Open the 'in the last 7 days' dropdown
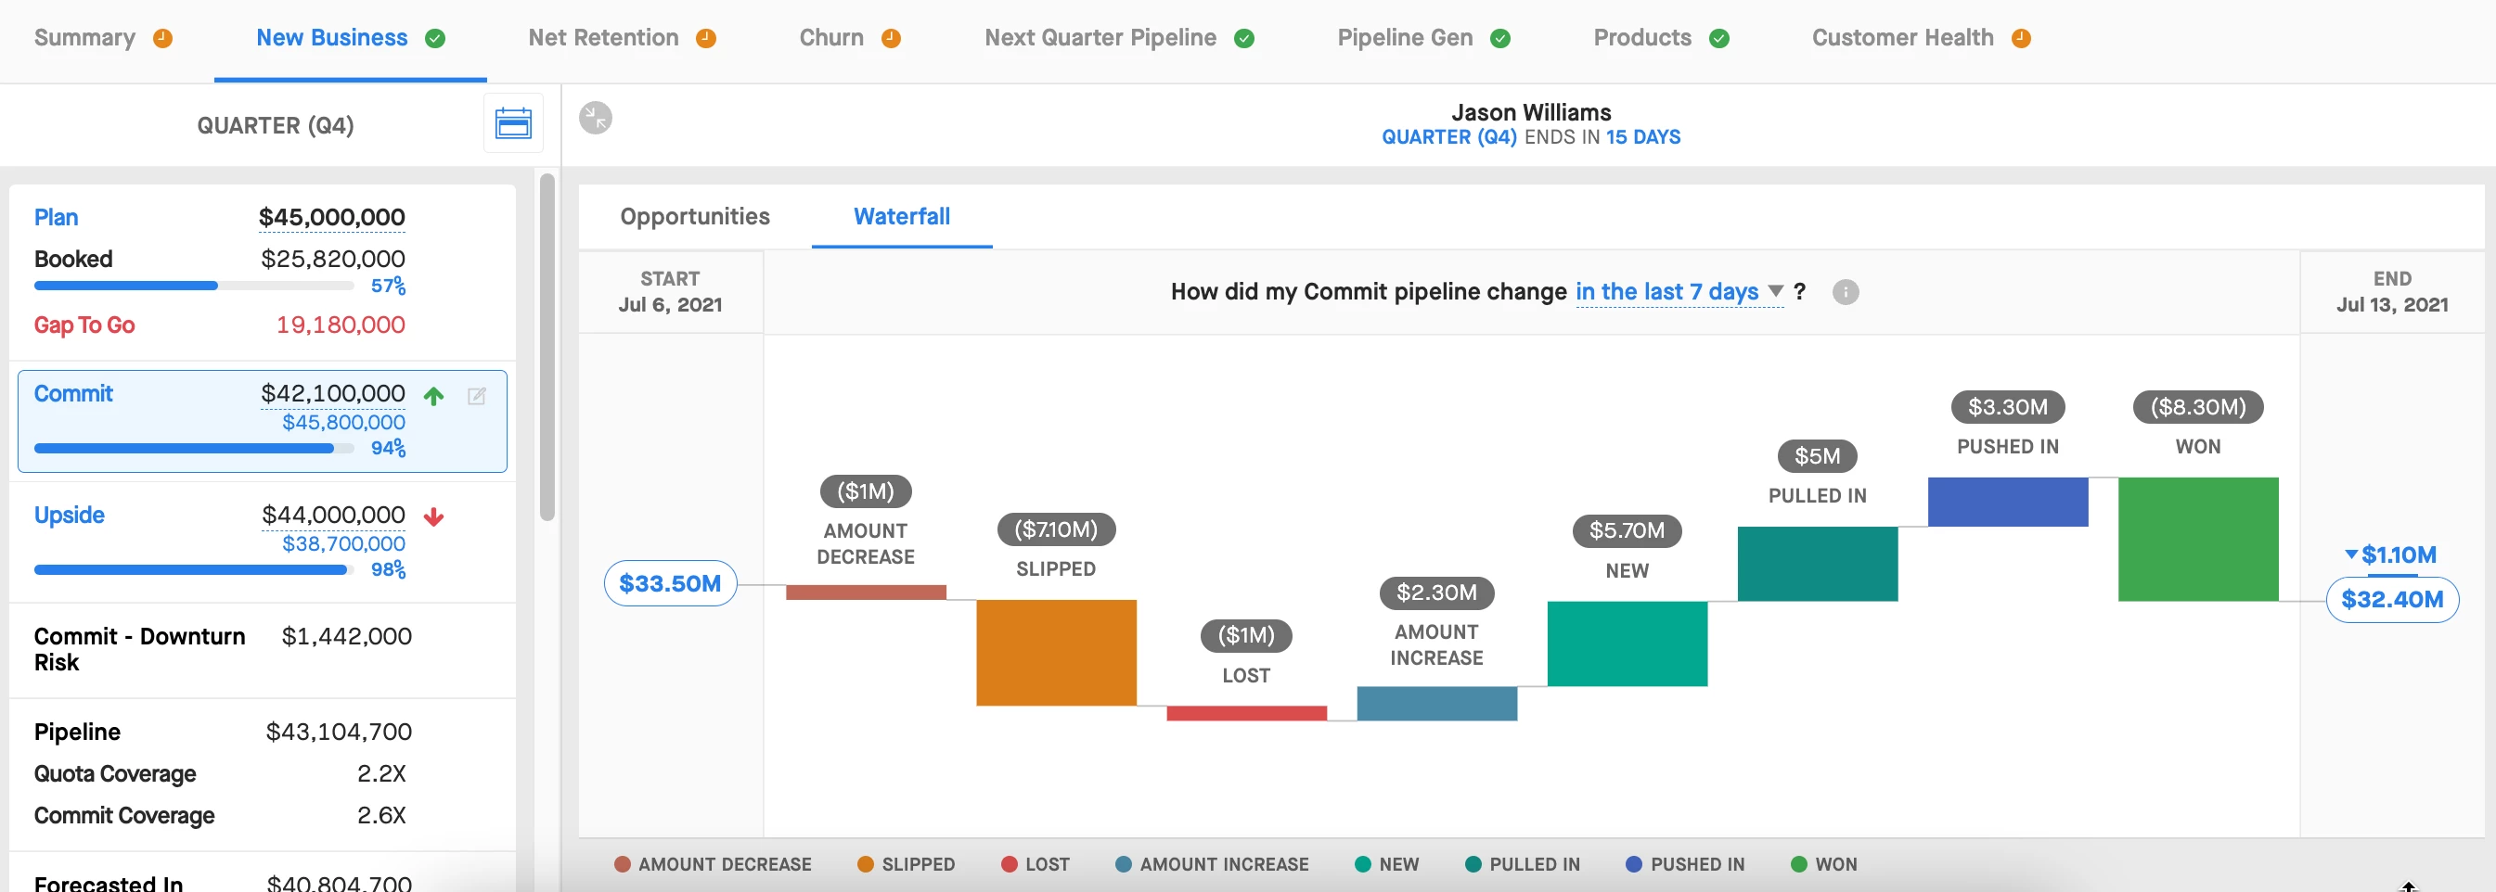The height and width of the screenshot is (892, 2496). (1679, 291)
